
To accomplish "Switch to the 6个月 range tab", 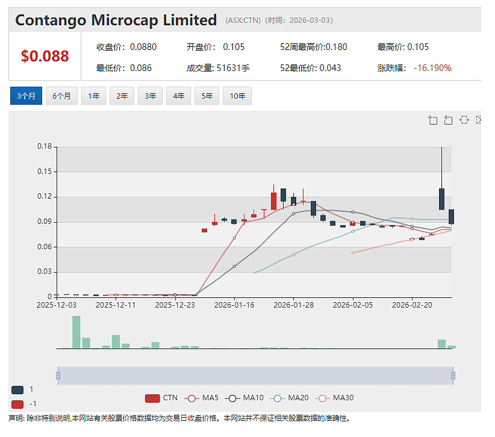I will (61, 96).
